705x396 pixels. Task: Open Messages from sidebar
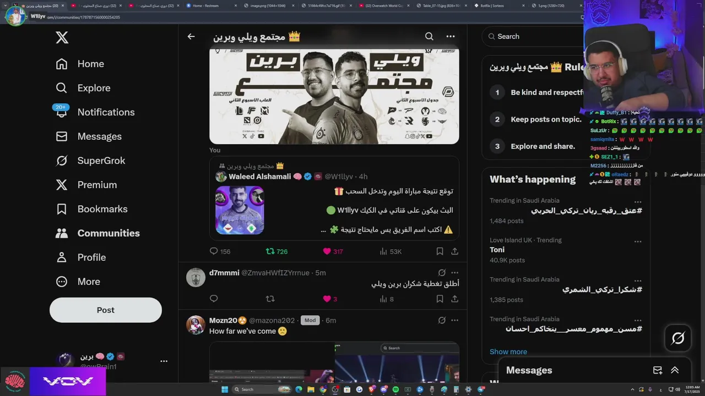click(89, 136)
